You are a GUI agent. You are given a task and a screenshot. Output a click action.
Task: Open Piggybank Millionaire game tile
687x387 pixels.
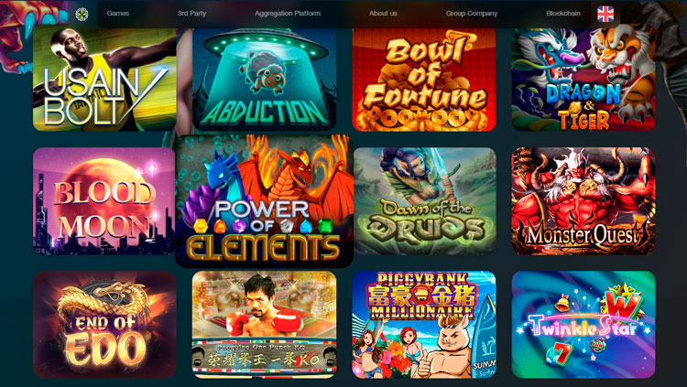[x=424, y=325]
